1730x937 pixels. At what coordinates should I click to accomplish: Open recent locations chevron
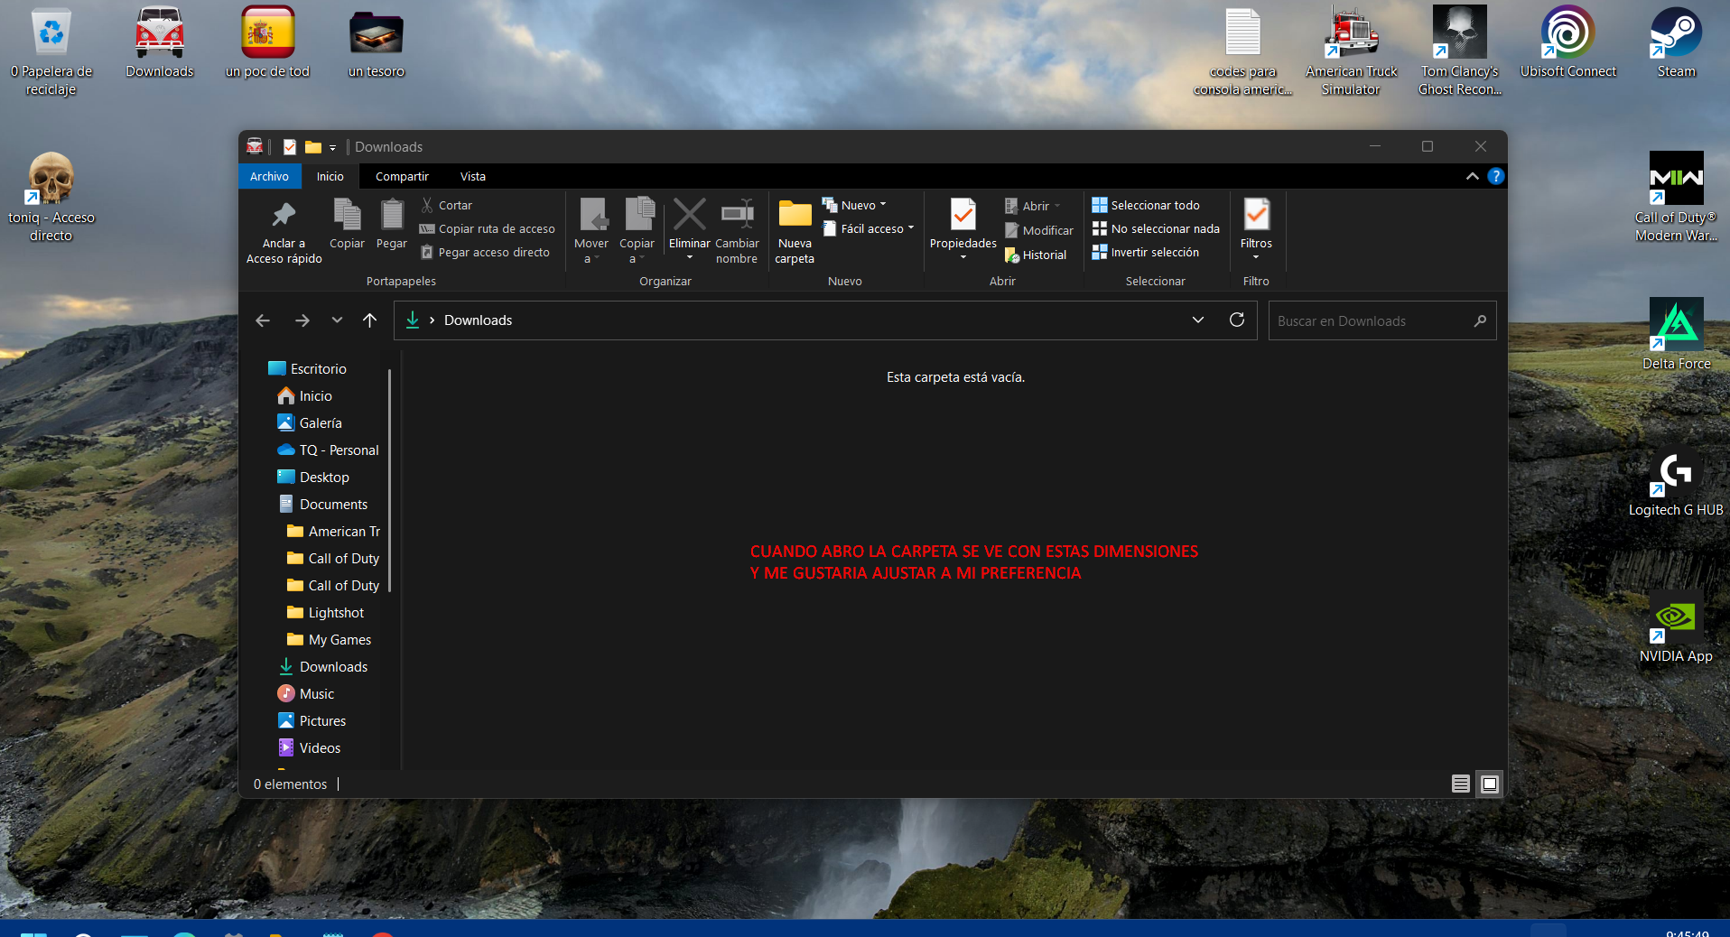pyautogui.click(x=337, y=320)
